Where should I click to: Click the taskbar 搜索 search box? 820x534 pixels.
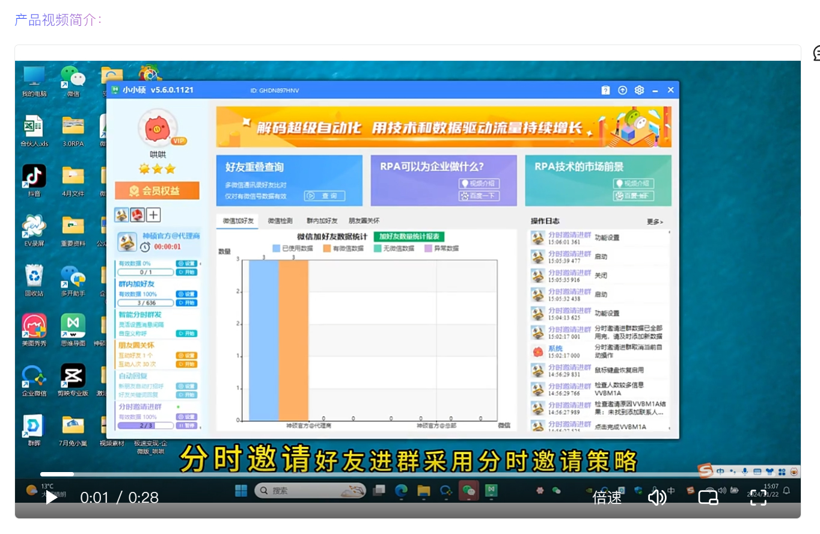pyautogui.click(x=311, y=491)
